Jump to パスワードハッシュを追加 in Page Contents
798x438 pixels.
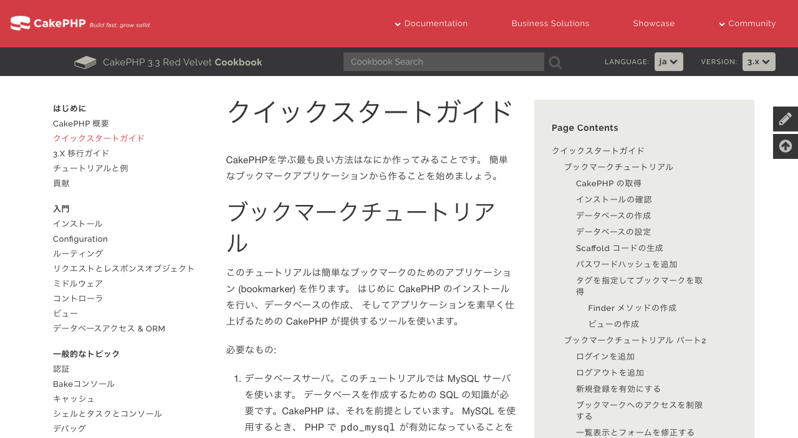click(627, 264)
